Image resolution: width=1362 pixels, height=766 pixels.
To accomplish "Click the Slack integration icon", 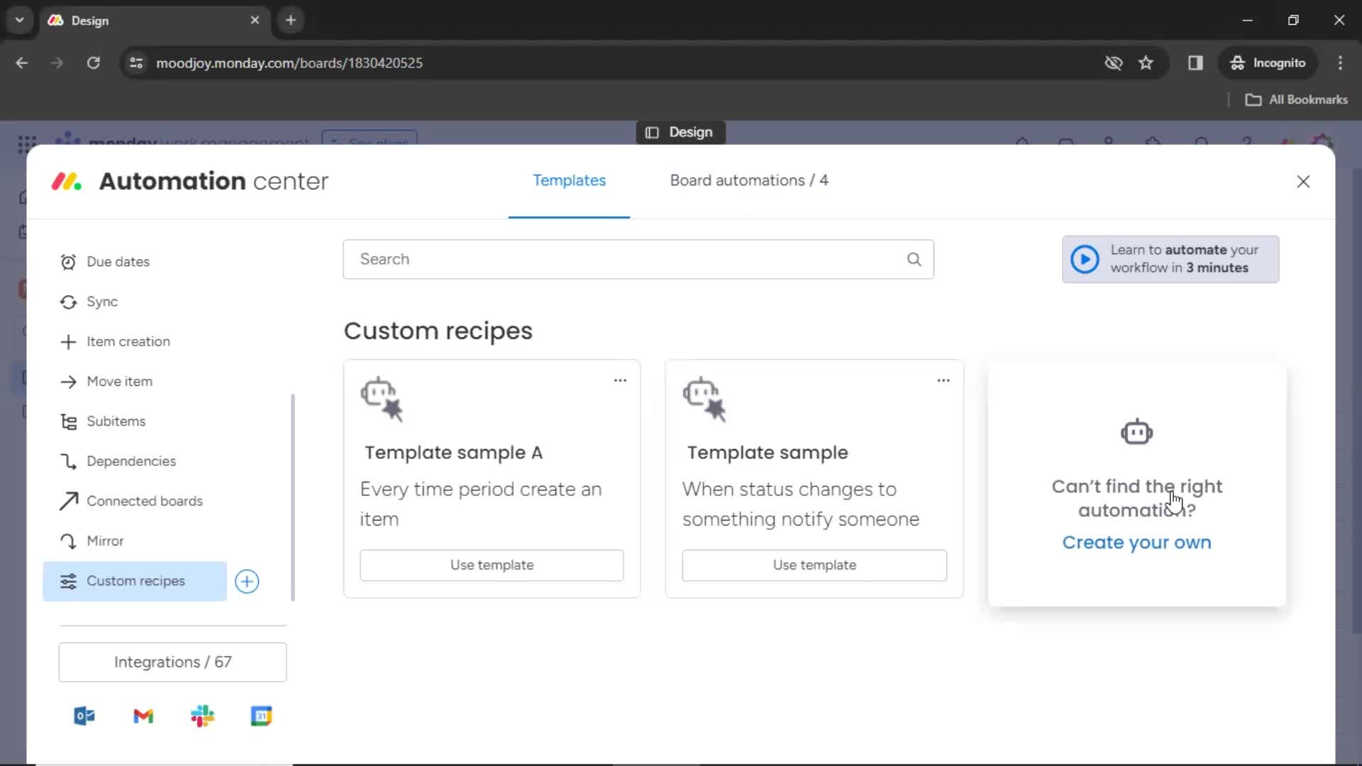I will pos(202,716).
